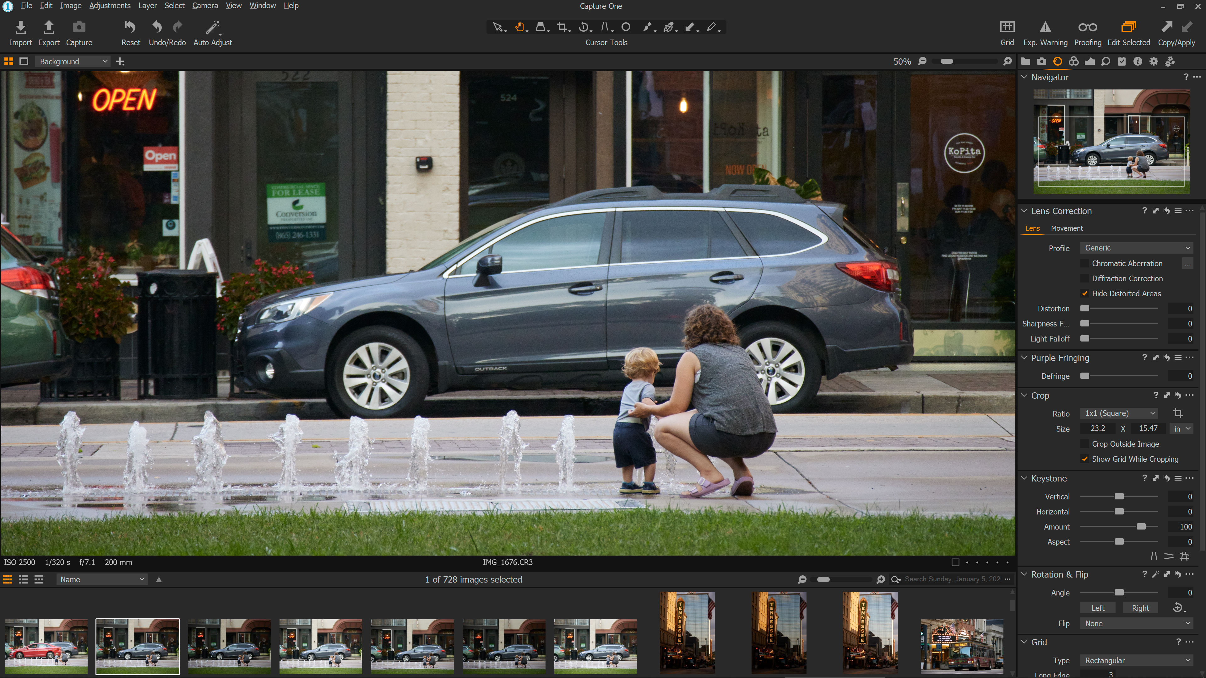
Task: Click the Import icon
Action: point(20,27)
